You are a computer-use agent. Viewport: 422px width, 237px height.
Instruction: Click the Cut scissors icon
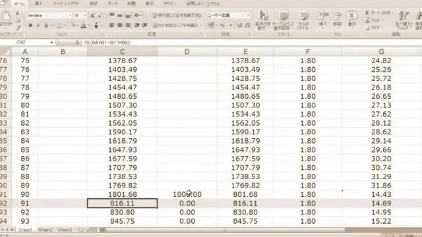[18, 13]
